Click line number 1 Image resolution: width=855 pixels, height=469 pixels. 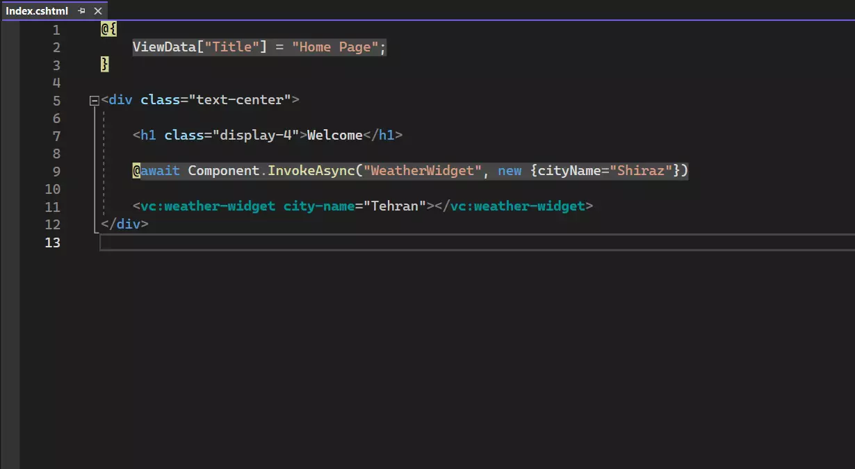tap(56, 30)
